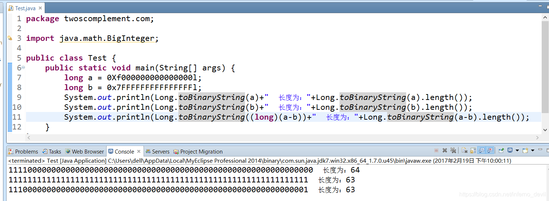The width and height of the screenshot is (549, 201).
Task: Click the Terminate button in Console toolbar
Action: [436, 150]
